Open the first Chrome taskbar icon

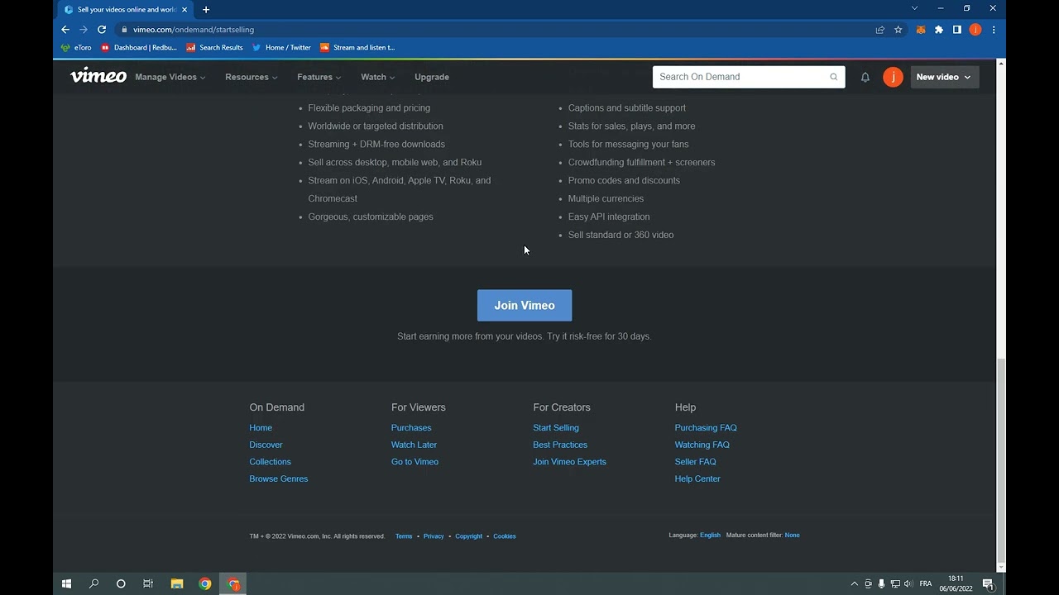coord(204,583)
